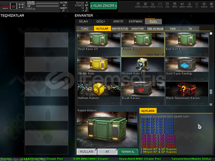
Task: Select the ANAHTAR sub-category tab
Action: tap(137, 29)
